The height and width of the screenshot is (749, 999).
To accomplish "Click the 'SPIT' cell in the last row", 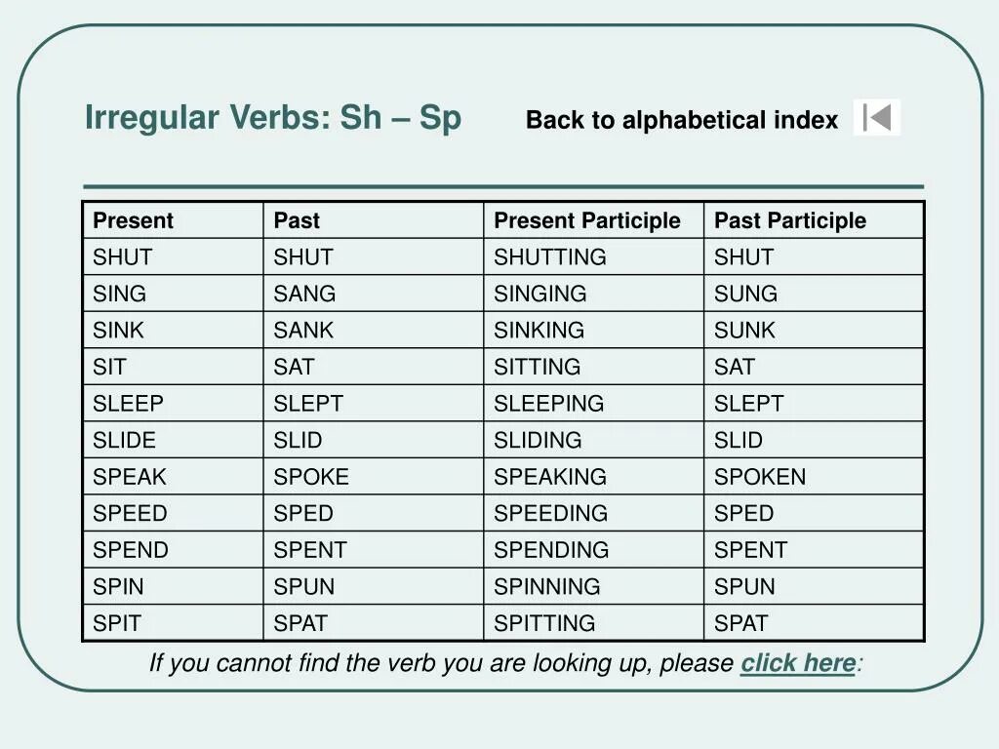I will pos(116,623).
